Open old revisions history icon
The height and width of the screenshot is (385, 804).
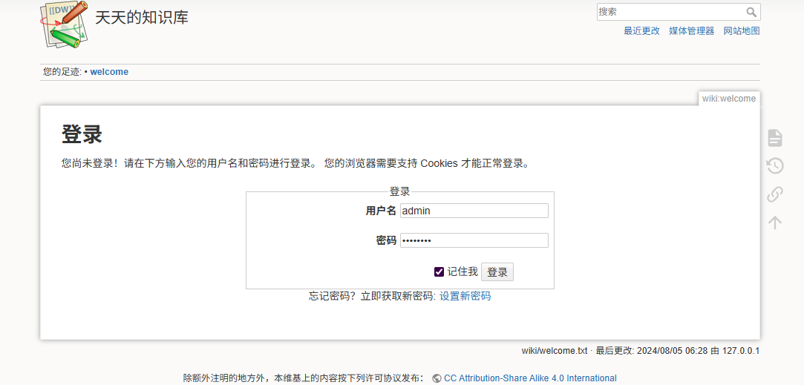tap(775, 165)
